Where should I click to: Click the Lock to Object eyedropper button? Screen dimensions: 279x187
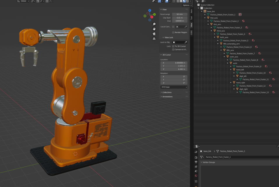pyautogui.click(x=186, y=42)
